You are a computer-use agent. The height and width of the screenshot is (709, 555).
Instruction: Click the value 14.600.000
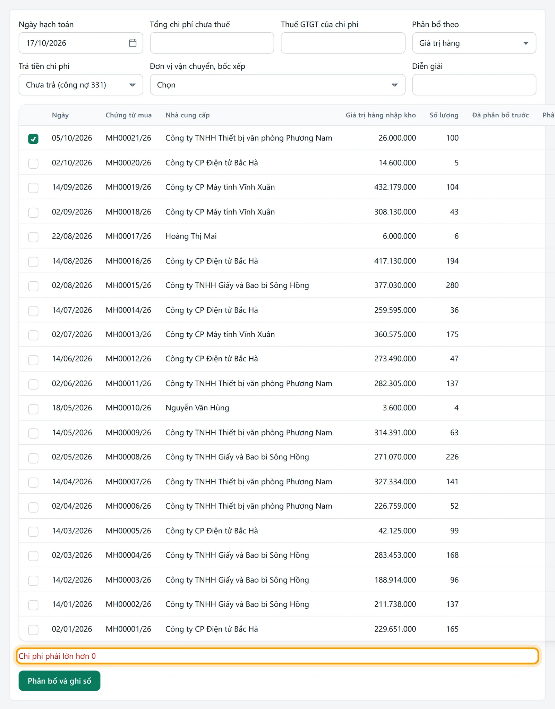tap(397, 163)
